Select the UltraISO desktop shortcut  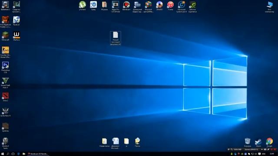point(159,6)
